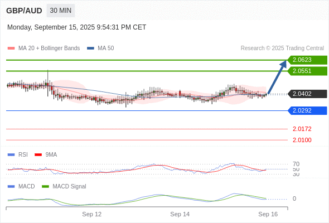
Task: Click the blue MACD legend swatch
Action: click(11, 187)
